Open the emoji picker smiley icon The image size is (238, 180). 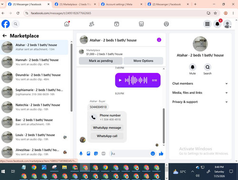coord(153,153)
